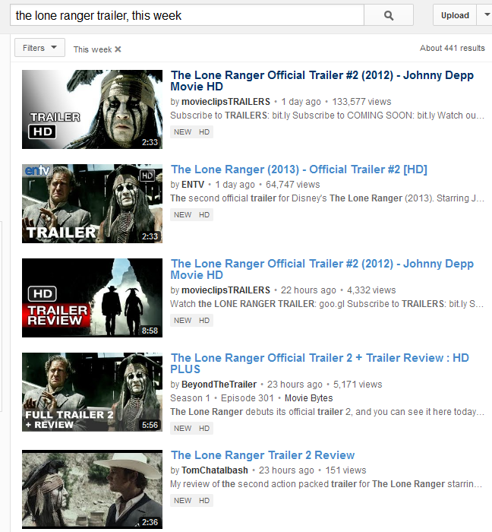Screen dimensions: 492x532
Task: Open The Lone Ranger (2013) ENTV title
Action: (x=298, y=169)
